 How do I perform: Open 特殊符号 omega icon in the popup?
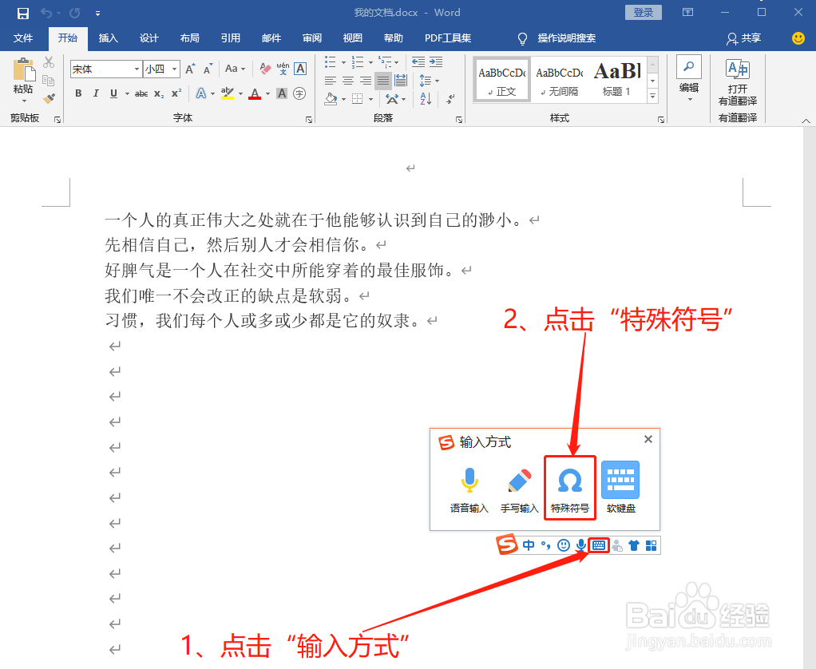click(570, 488)
